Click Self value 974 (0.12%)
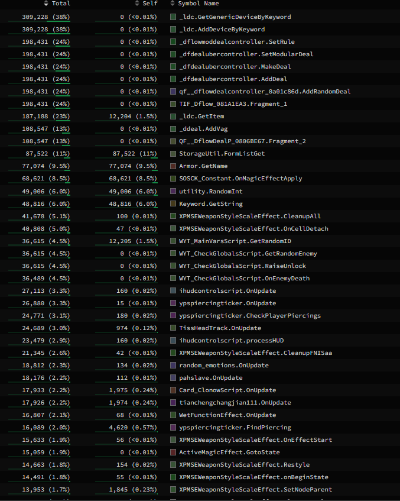Image resolution: width=400 pixels, height=501 pixels. pyautogui.click(x=137, y=328)
